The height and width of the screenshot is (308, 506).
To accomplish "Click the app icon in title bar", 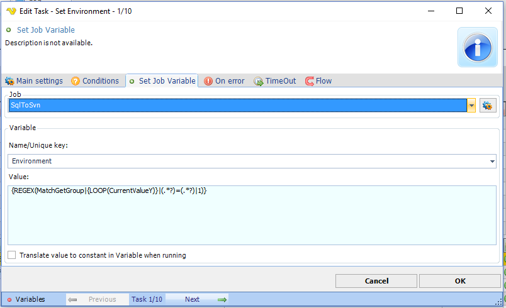I will pos(11,11).
